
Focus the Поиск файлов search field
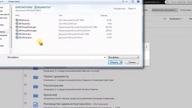click(x=181, y=2)
